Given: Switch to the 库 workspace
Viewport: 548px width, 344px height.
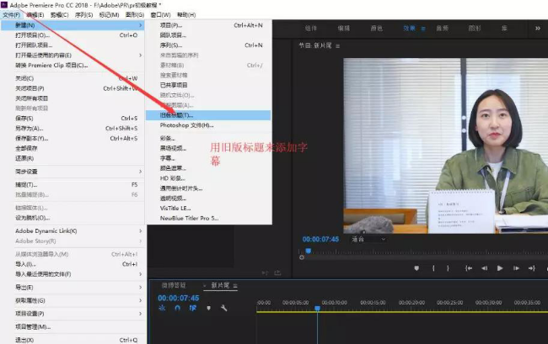Looking at the screenshot, I should coord(504,29).
